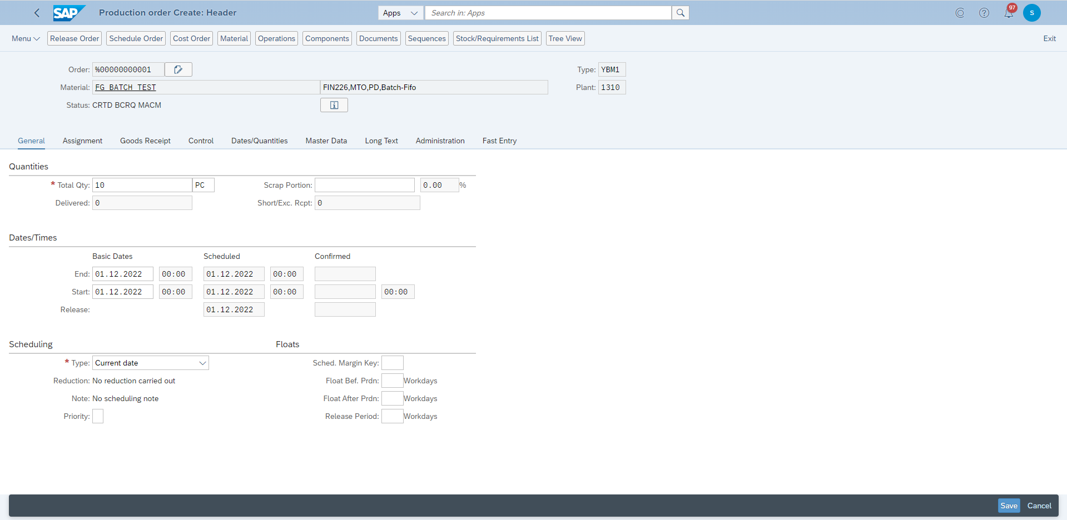Click the order edit pencil icon
Viewport: 1067px width, 520px height.
click(178, 69)
